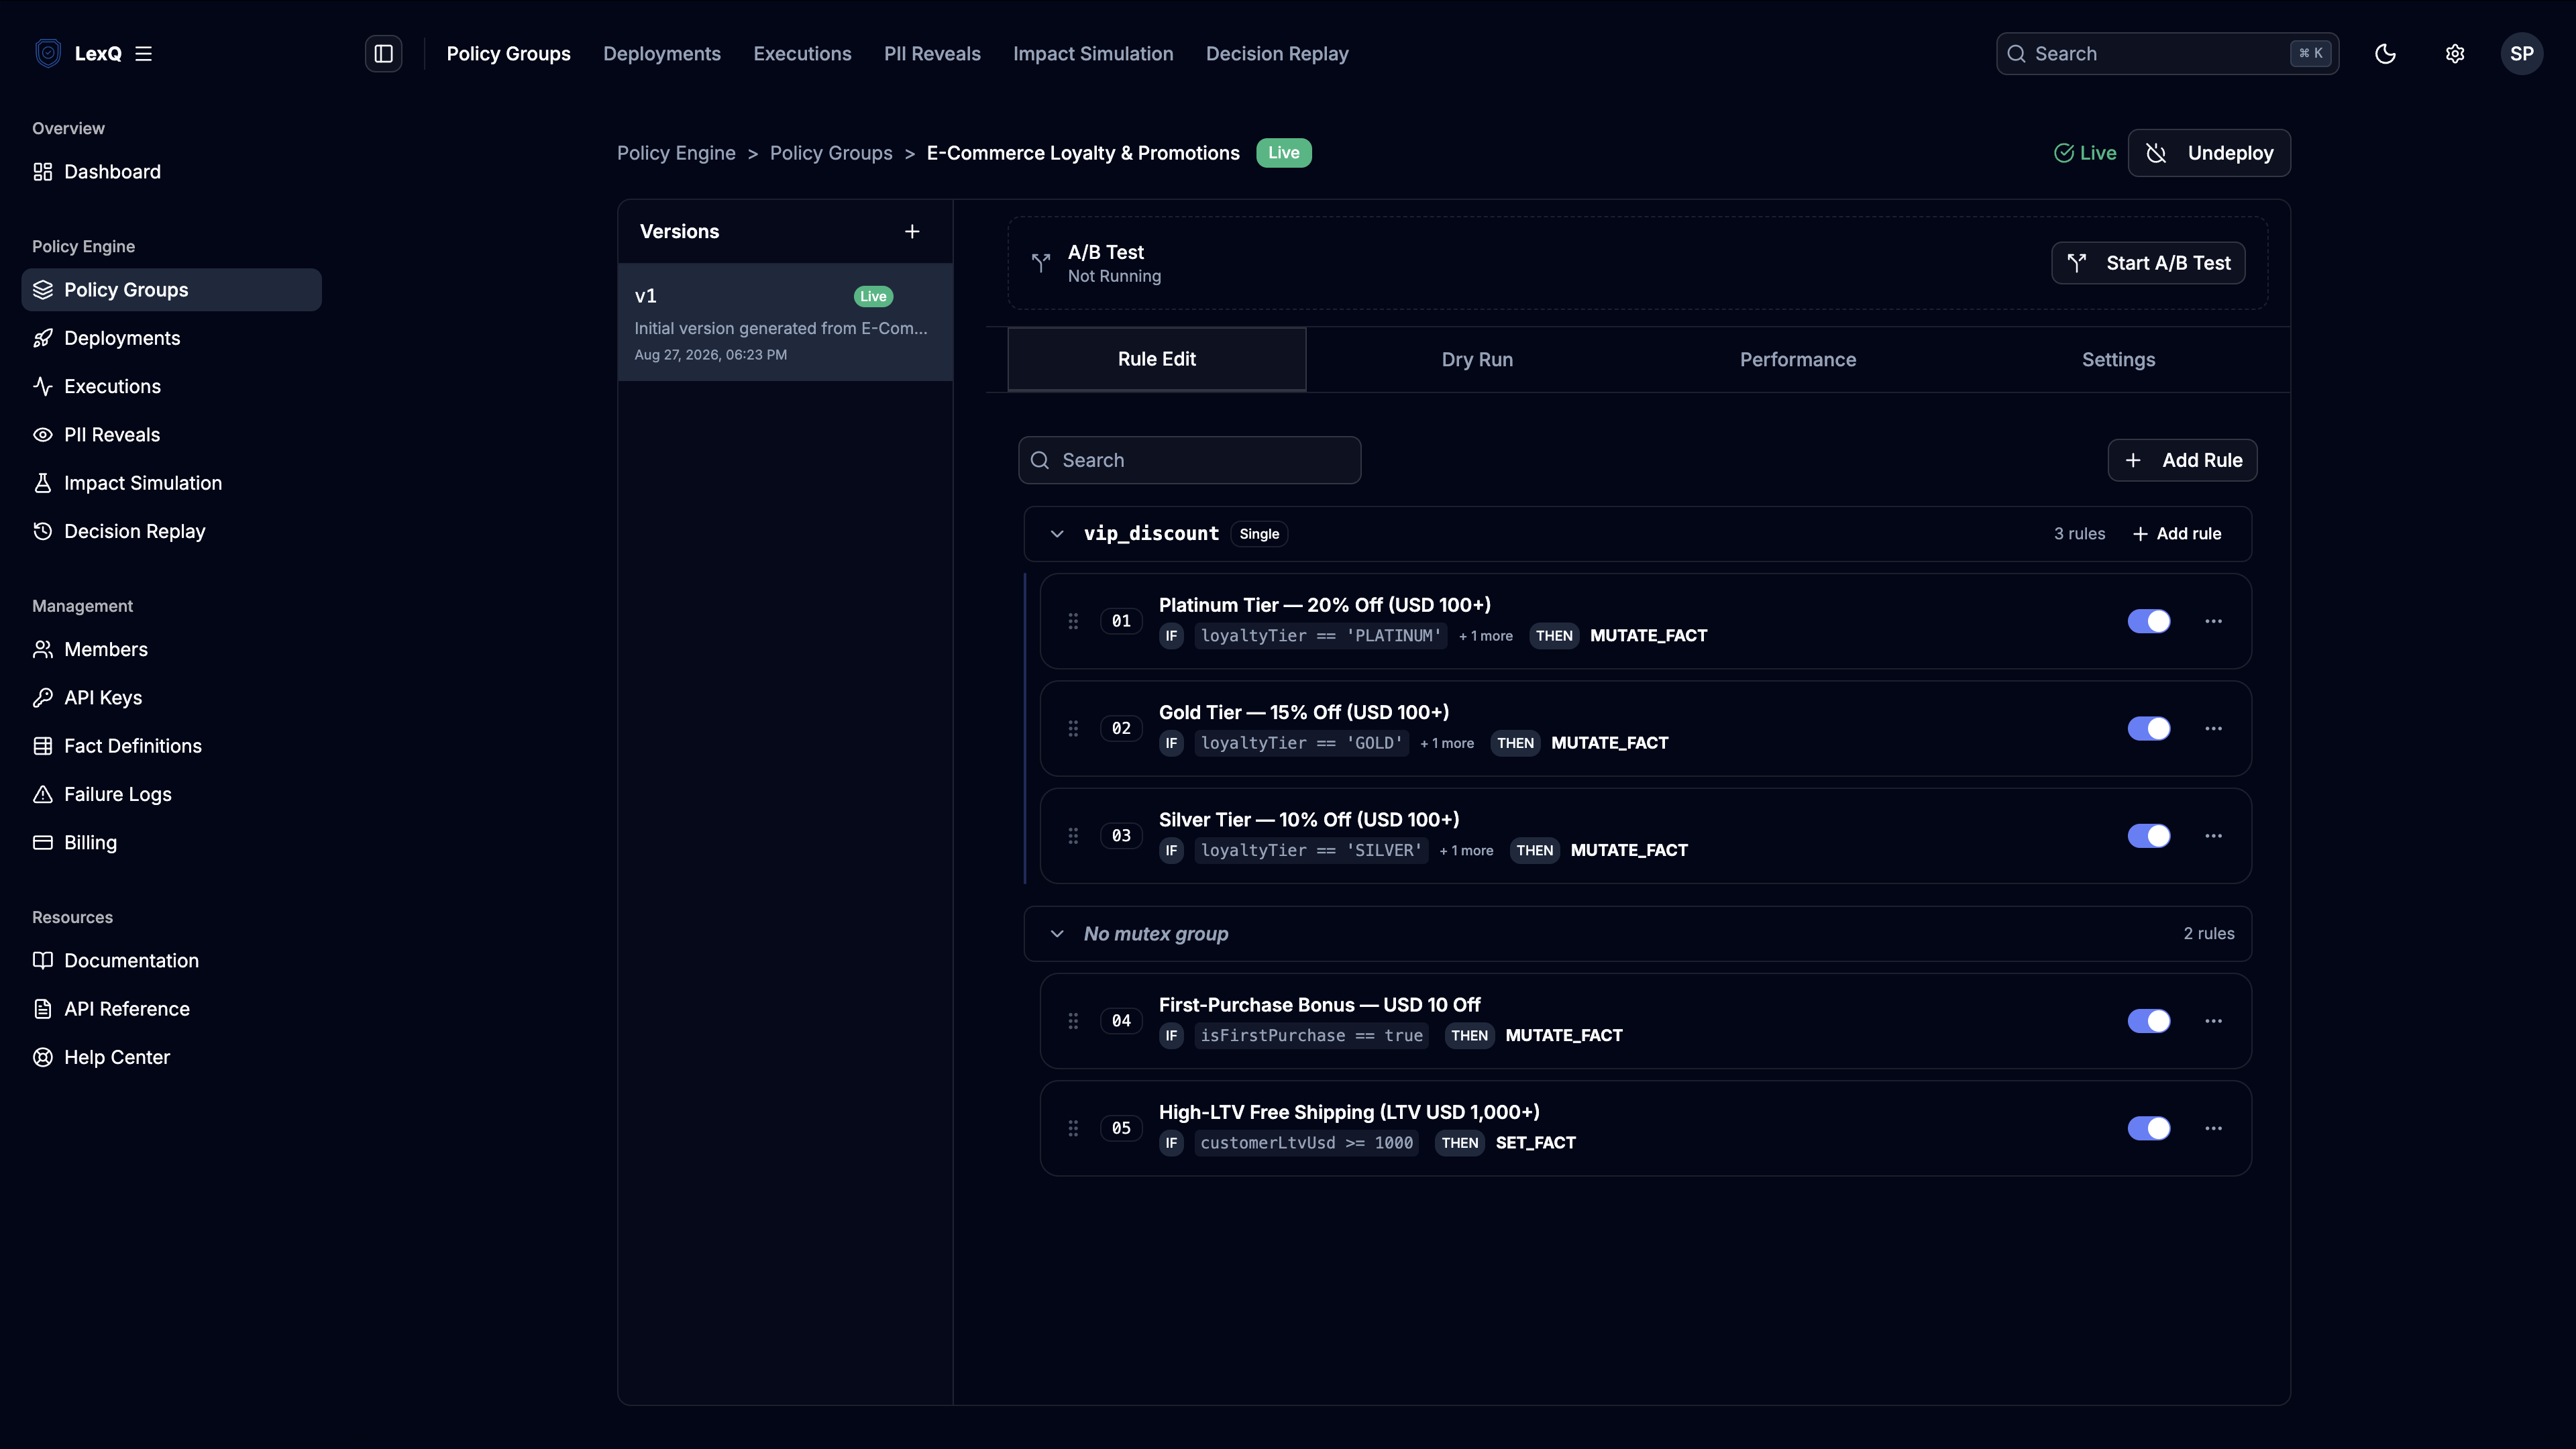The width and height of the screenshot is (2576, 1449).
Task: Focus the global Search box in header
Action: tap(2167, 54)
